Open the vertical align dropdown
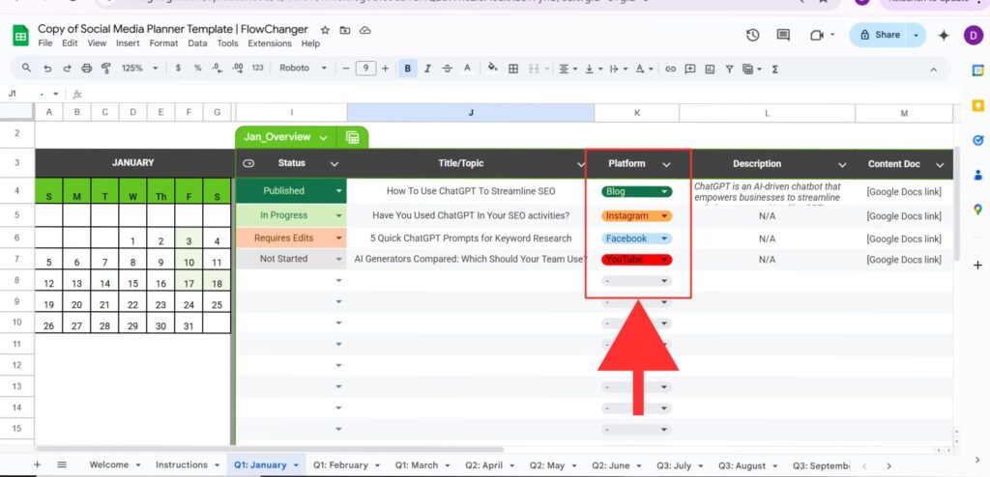 (593, 69)
